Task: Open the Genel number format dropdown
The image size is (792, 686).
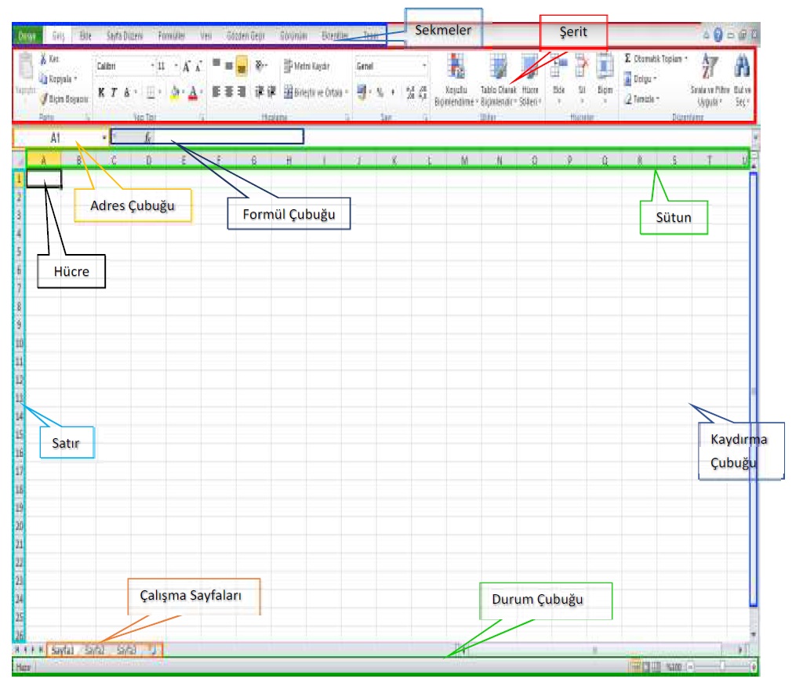Action: point(424,67)
